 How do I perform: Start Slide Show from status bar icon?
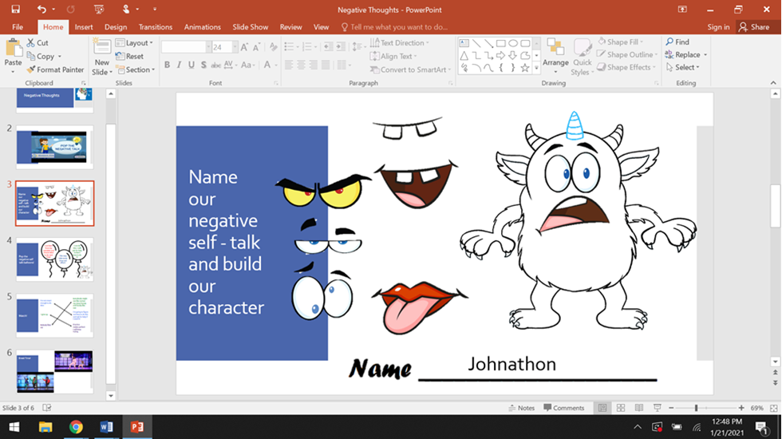656,408
